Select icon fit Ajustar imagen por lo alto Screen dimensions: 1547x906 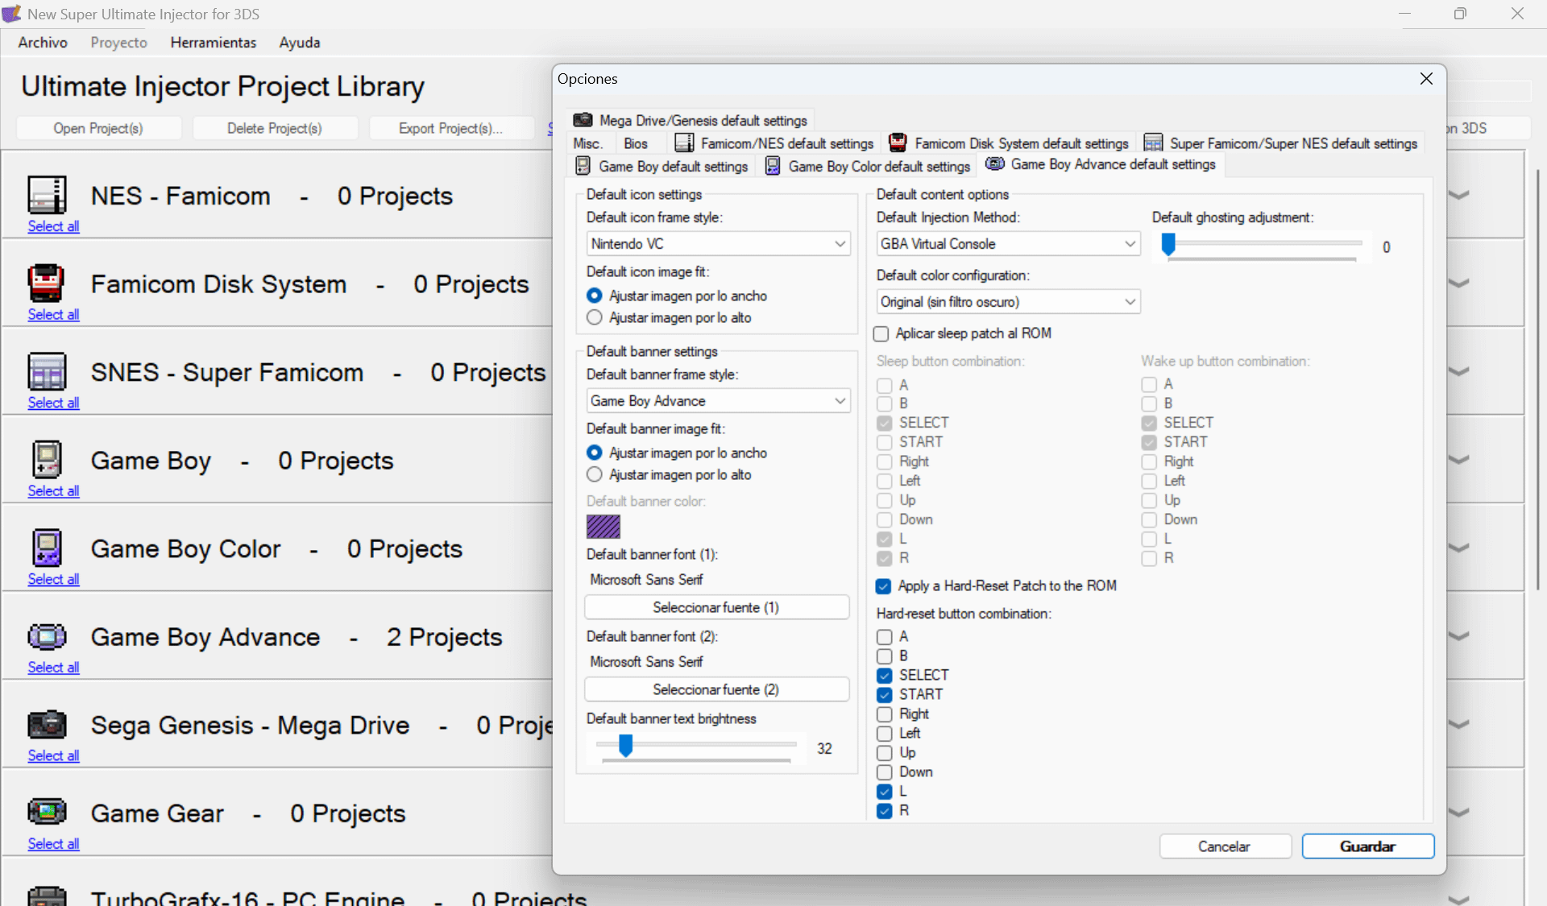(595, 317)
